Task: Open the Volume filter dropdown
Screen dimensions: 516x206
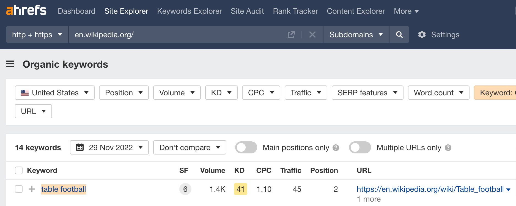Action: click(177, 93)
